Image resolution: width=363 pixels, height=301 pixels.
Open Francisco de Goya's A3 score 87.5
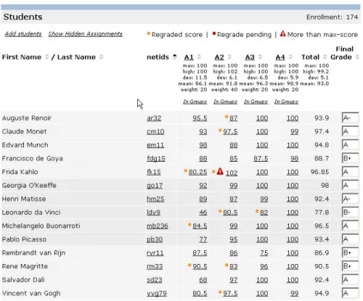[x=261, y=159]
